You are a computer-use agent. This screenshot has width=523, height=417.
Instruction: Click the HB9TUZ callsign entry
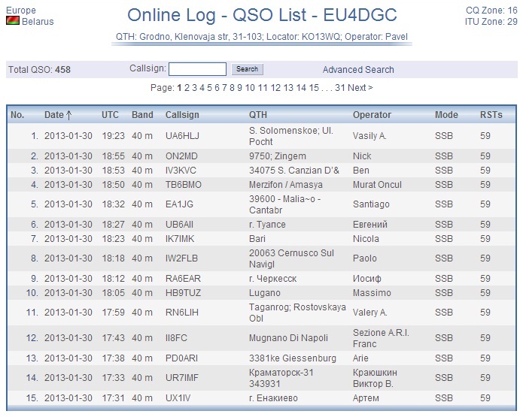[x=183, y=293]
